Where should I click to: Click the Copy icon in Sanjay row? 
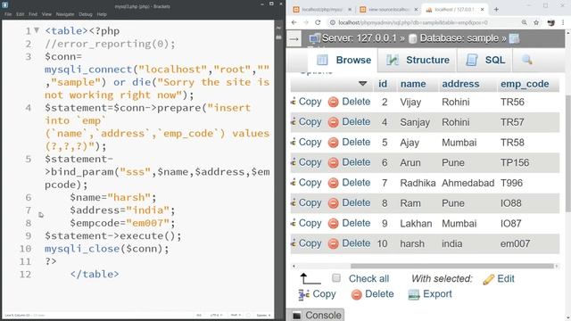click(294, 122)
